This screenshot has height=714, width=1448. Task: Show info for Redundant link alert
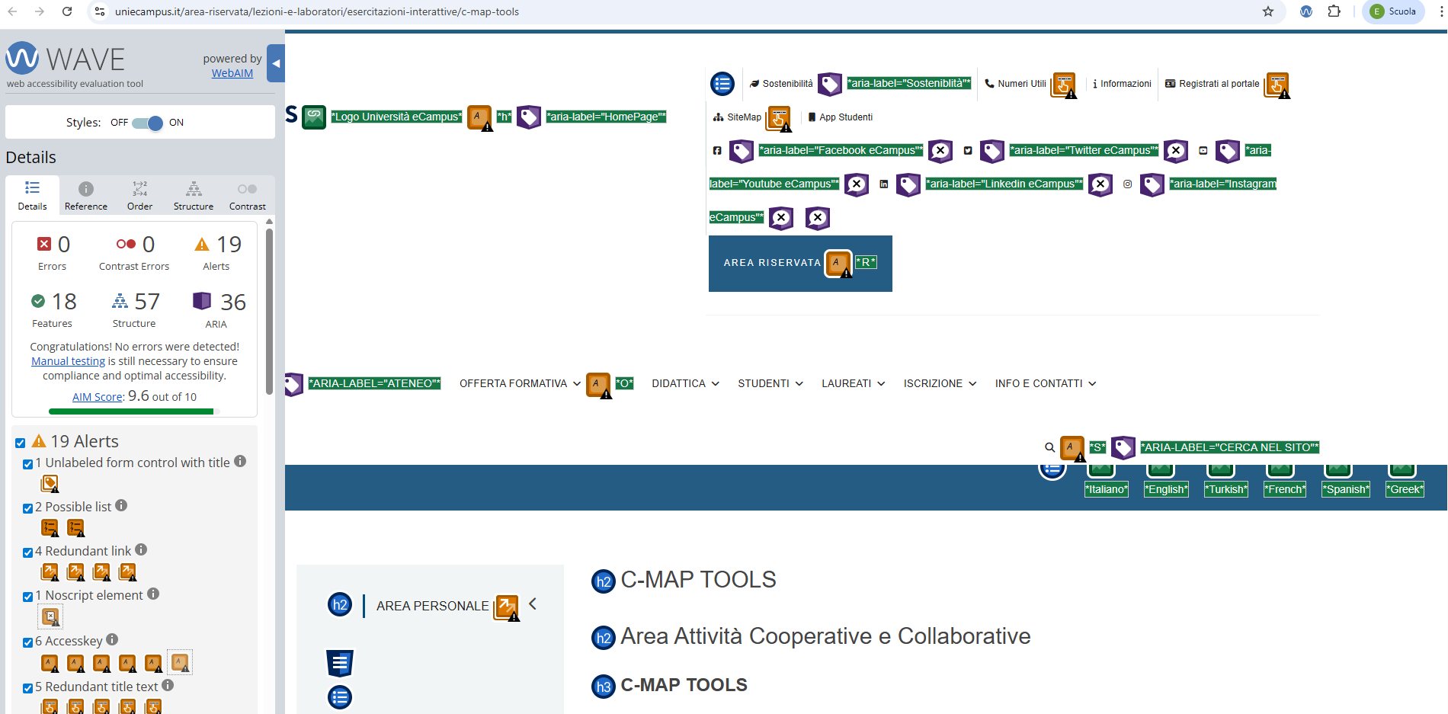[x=141, y=549]
